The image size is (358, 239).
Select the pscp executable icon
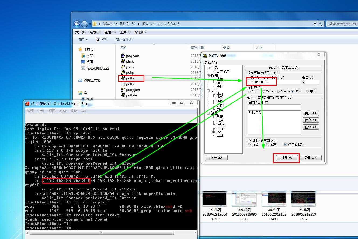123,67
